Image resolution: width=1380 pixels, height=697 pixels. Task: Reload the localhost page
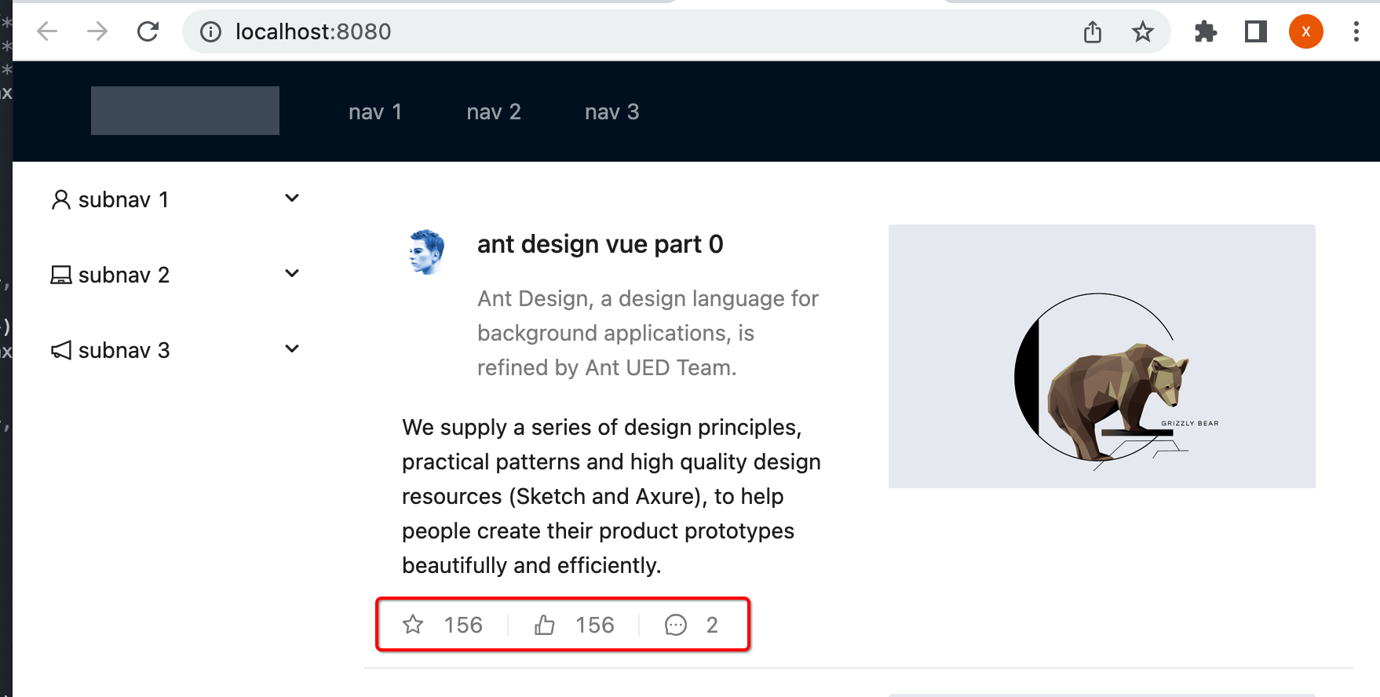pos(148,31)
